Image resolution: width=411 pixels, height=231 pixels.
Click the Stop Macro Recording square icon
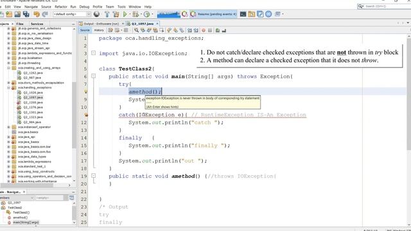coord(210,30)
